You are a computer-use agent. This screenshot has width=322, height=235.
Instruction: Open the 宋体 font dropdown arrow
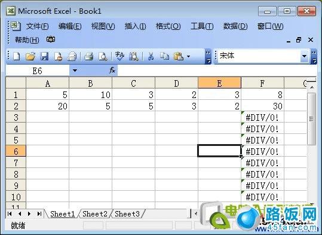[305, 56]
